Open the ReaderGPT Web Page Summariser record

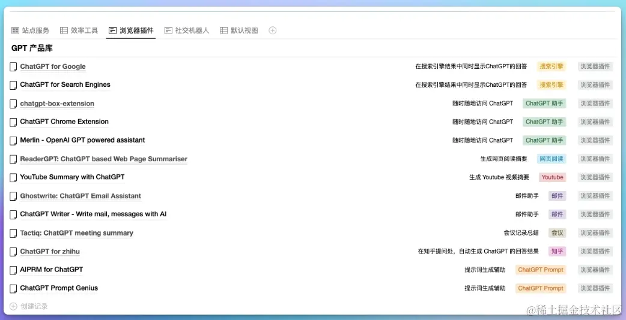(x=104, y=159)
